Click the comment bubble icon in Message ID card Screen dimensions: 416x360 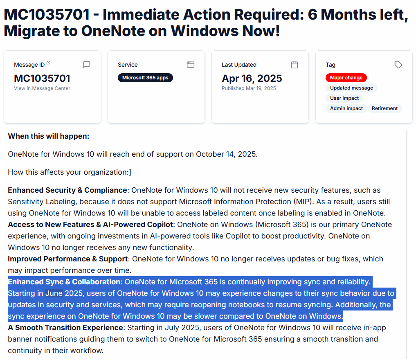click(x=87, y=65)
